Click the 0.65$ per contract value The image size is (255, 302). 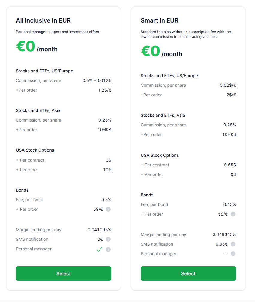tap(230, 165)
